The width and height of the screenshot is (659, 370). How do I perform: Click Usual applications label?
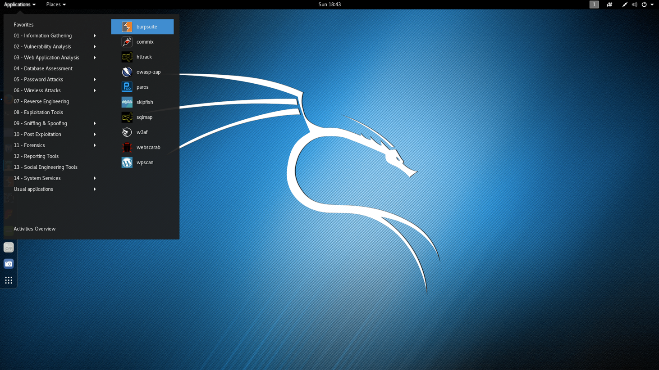tap(33, 189)
